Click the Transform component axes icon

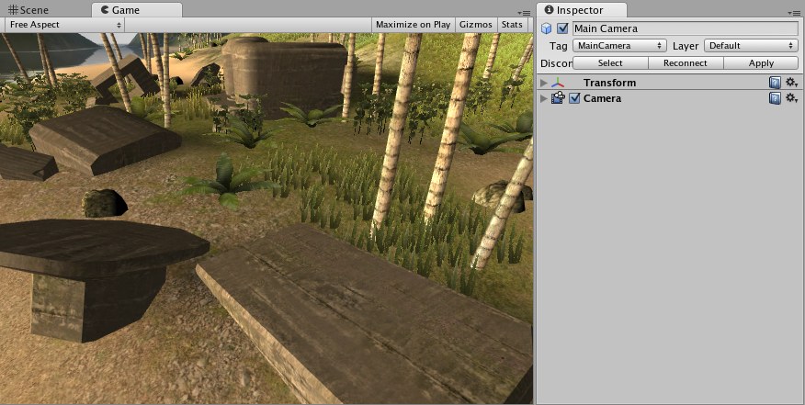[x=558, y=83]
